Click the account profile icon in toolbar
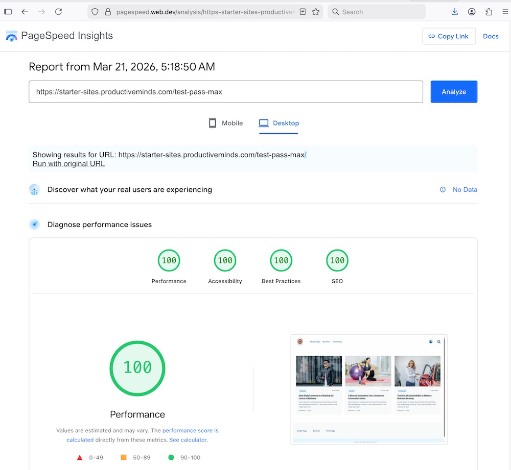511x470 pixels. (x=472, y=12)
